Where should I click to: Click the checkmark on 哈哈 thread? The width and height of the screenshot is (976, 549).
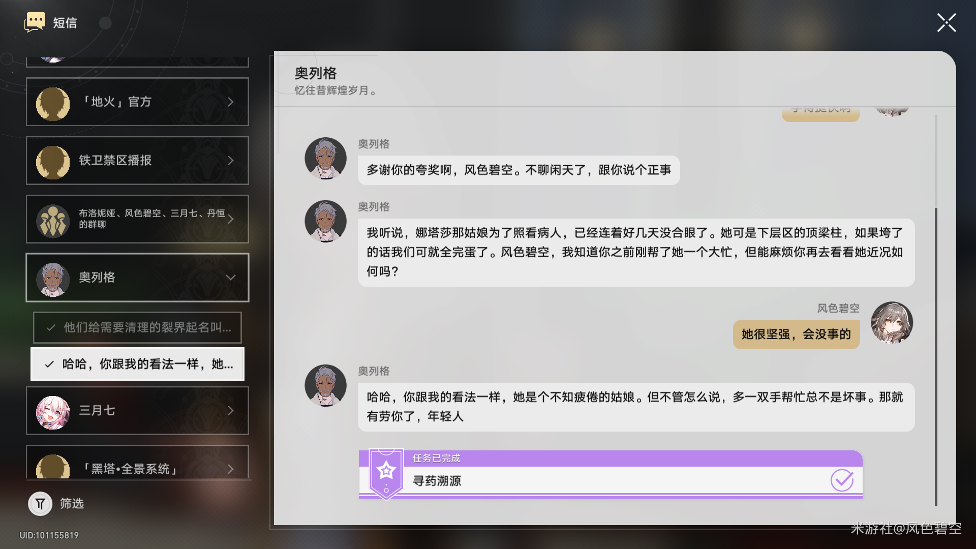click(49, 364)
